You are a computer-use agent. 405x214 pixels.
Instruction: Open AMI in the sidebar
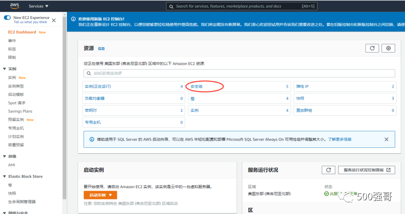(11, 165)
